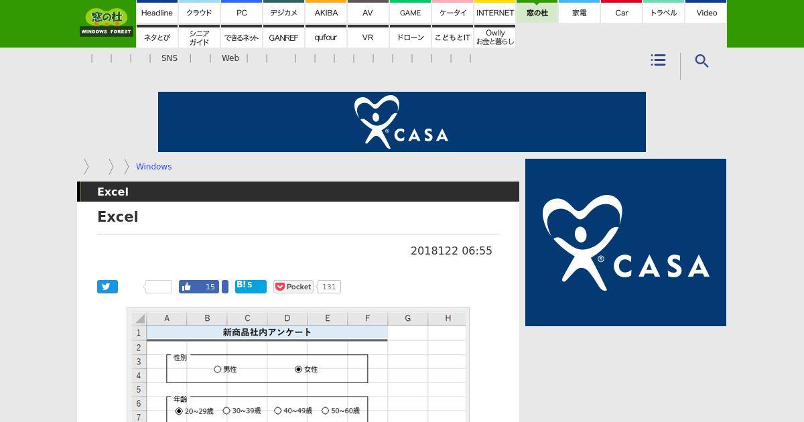Open the こどもとIT tab

pyautogui.click(x=452, y=37)
